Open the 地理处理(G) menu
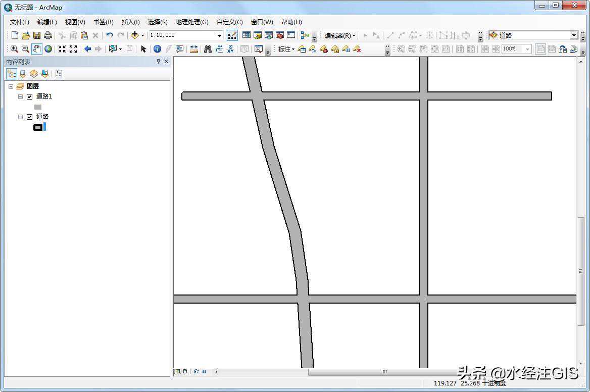 coord(192,22)
